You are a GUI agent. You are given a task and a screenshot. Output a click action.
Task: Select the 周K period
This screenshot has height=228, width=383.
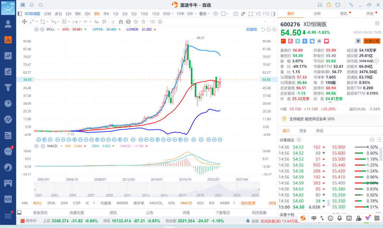point(78,14)
